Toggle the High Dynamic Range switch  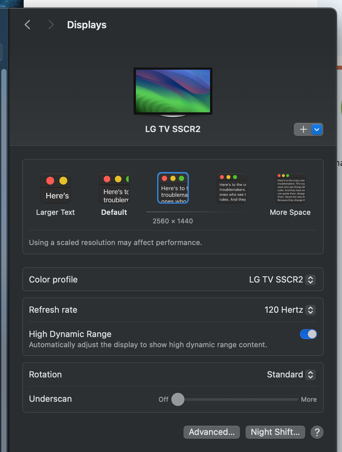[309, 334]
